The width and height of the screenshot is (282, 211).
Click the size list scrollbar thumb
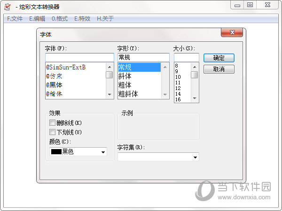(195, 75)
